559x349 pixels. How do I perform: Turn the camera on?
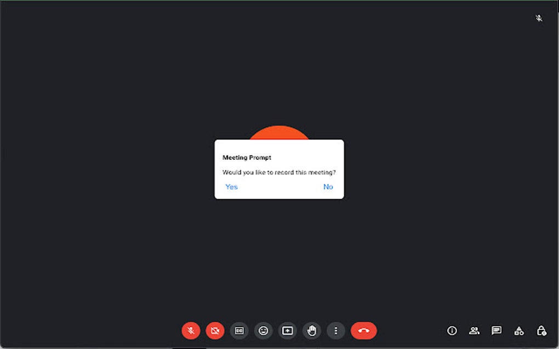[x=214, y=330]
